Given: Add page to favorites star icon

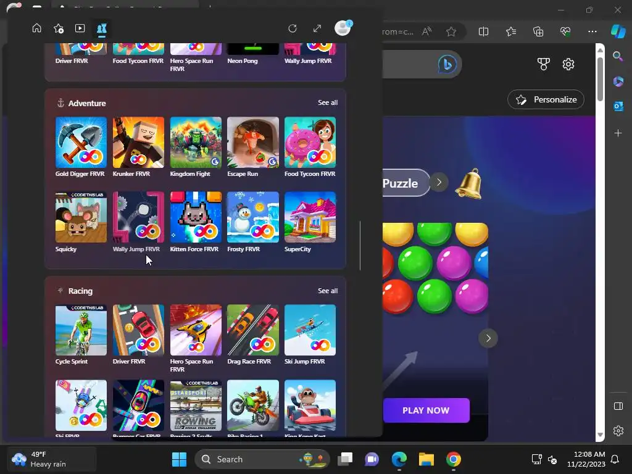Looking at the screenshot, I should coord(451,31).
